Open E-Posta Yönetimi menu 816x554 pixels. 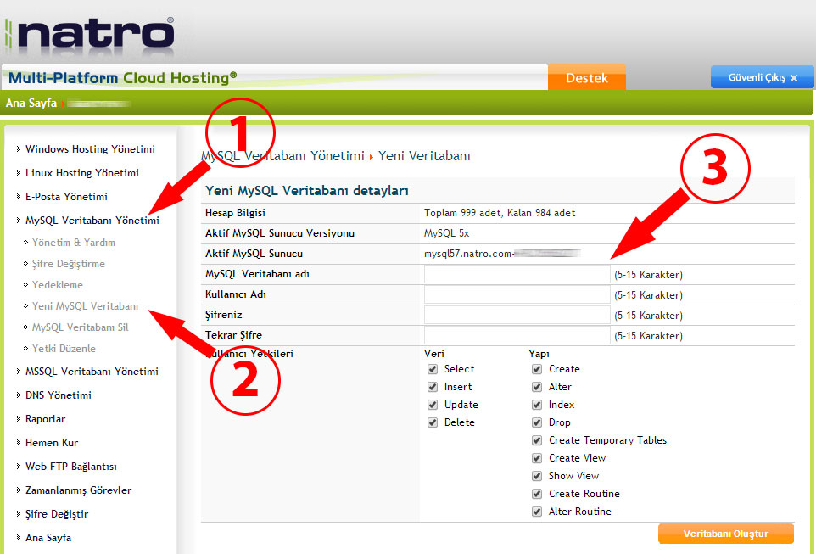tap(67, 197)
